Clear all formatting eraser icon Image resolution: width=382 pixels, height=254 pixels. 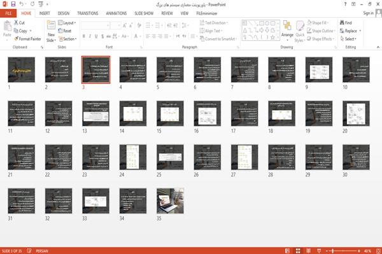(x=139, y=25)
